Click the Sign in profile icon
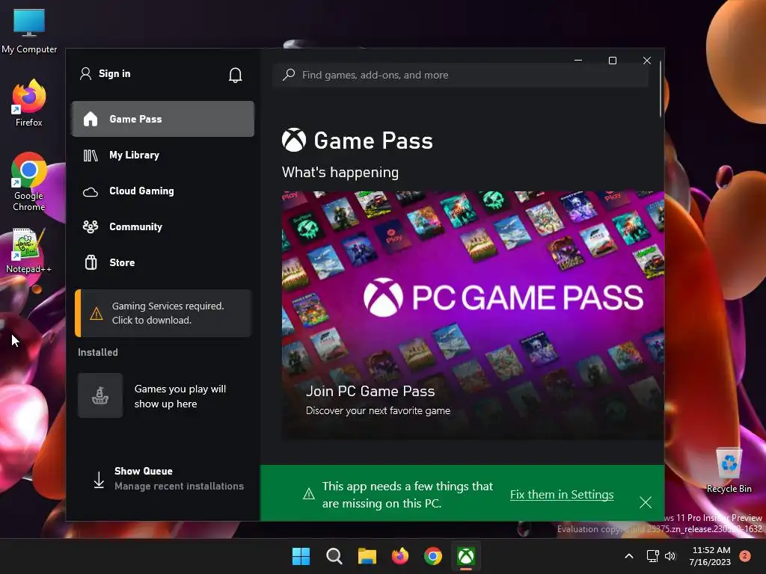 (85, 74)
